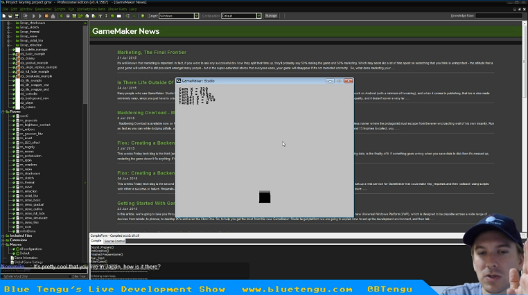
Task: Select obj_controller in resource tree
Action: pos(28,94)
